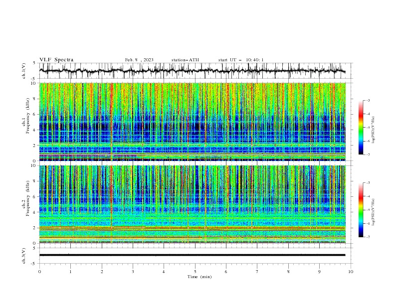The width and height of the screenshot is (395, 305).
Task: Click the ch.2 frequency spectrogram panel
Action: pos(192,204)
